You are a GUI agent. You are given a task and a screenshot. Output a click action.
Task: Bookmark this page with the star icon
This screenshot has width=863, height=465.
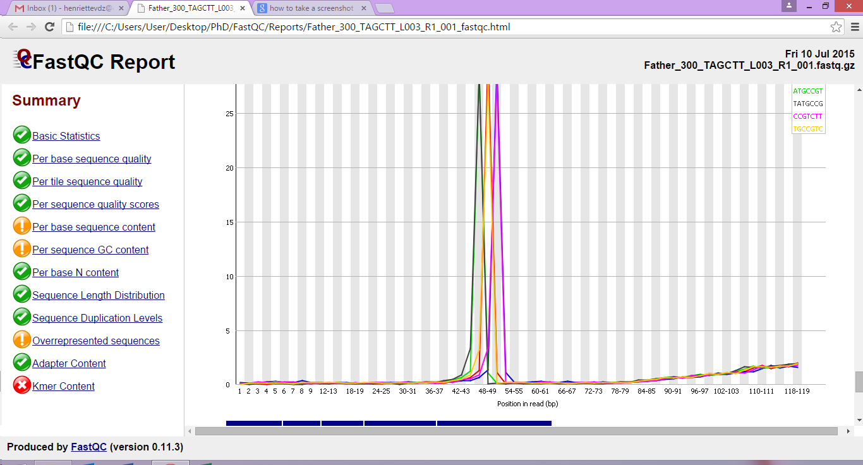[x=836, y=27]
